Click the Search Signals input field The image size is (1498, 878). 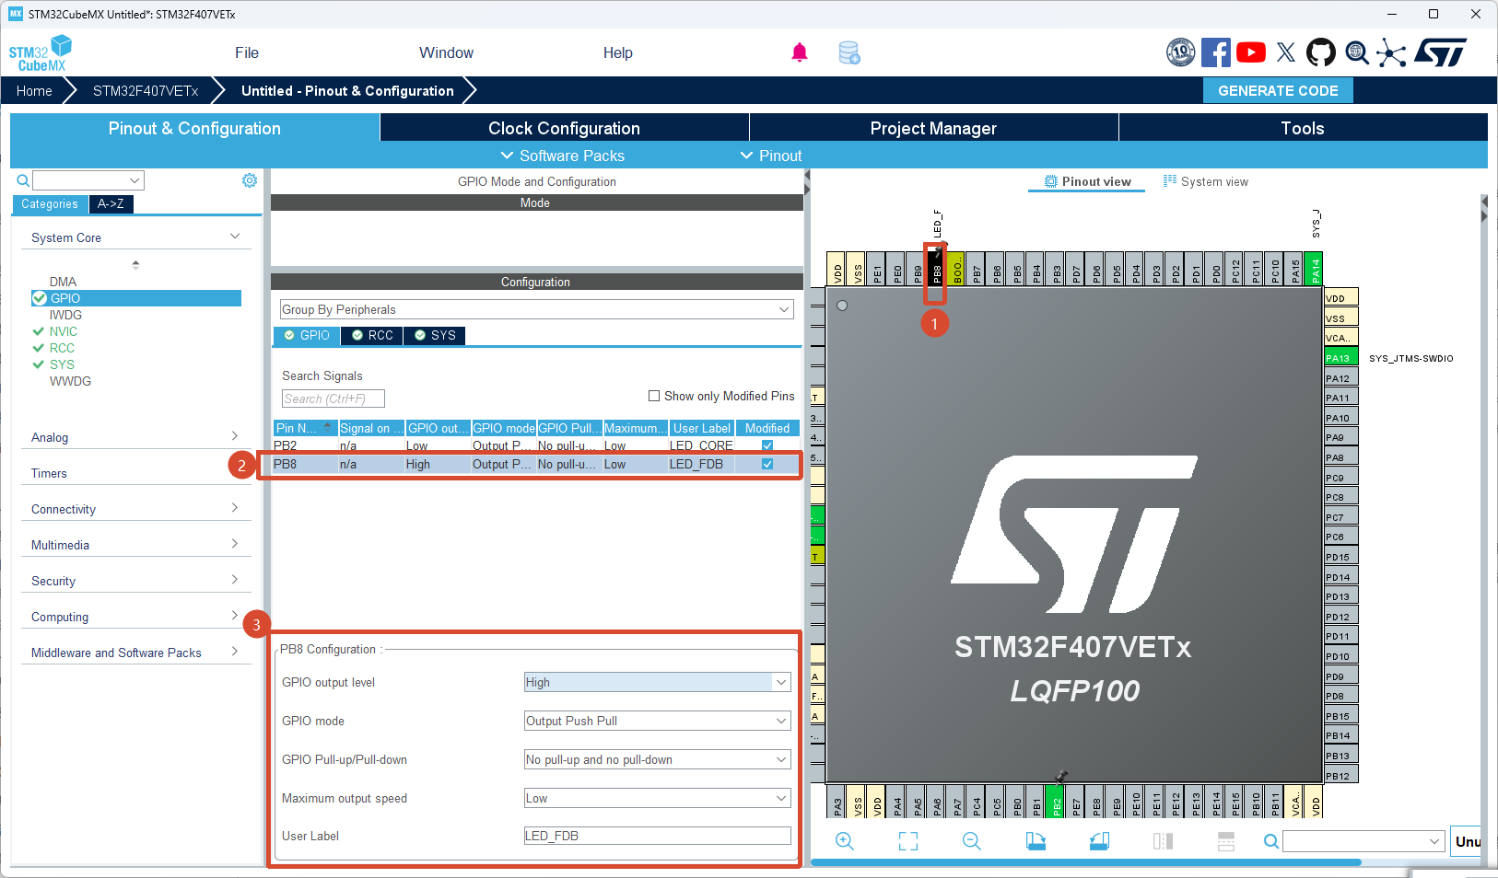(333, 399)
